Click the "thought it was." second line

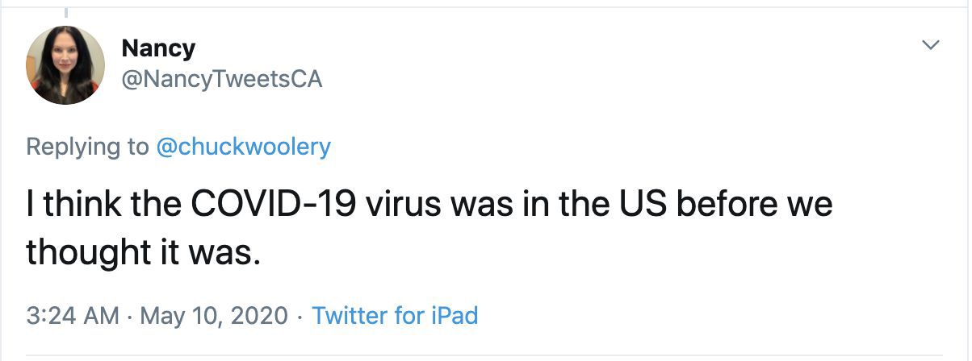click(144, 252)
